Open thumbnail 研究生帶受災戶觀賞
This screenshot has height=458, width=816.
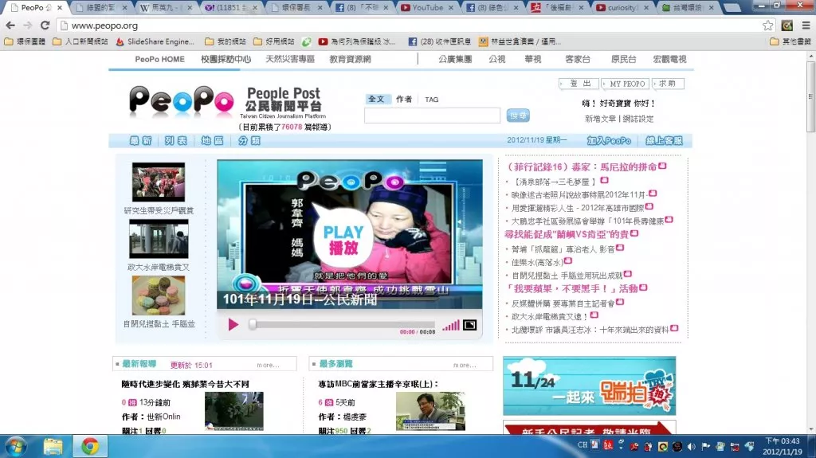tap(159, 182)
